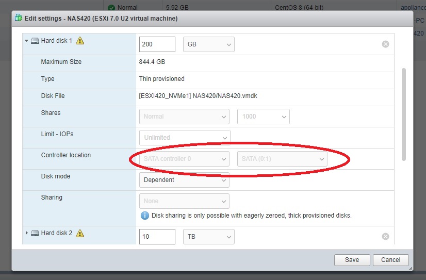The width and height of the screenshot is (426, 280).
Task: Click the 5.92 GB cell behind the dialog
Action: coord(177,8)
